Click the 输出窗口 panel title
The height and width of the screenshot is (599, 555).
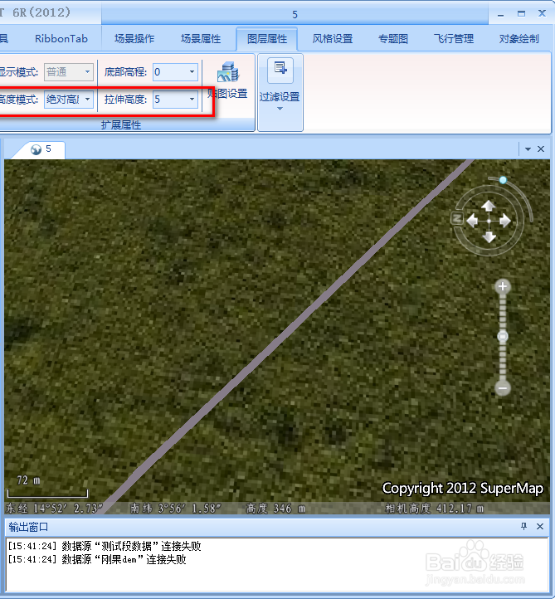tap(28, 527)
